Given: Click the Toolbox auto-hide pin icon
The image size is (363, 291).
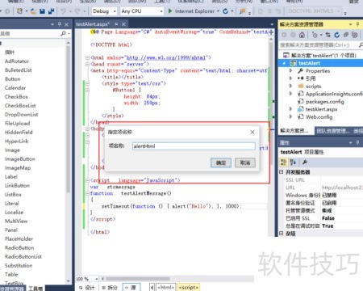Looking at the screenshot, I should pos(60,24).
